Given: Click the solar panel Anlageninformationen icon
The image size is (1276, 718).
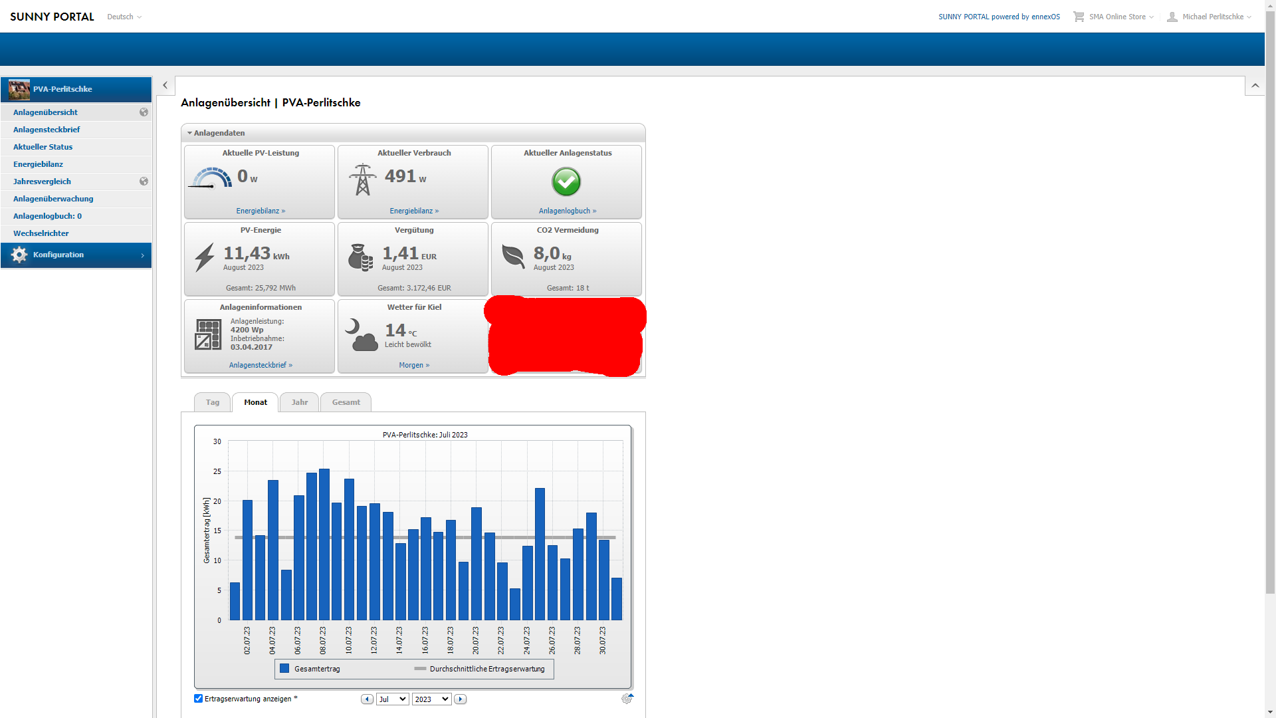Looking at the screenshot, I should click(208, 334).
